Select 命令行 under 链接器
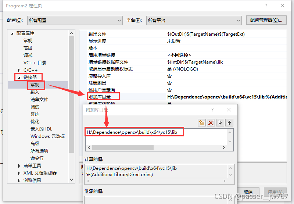Screen dimensions: 294x204 pos(37,158)
